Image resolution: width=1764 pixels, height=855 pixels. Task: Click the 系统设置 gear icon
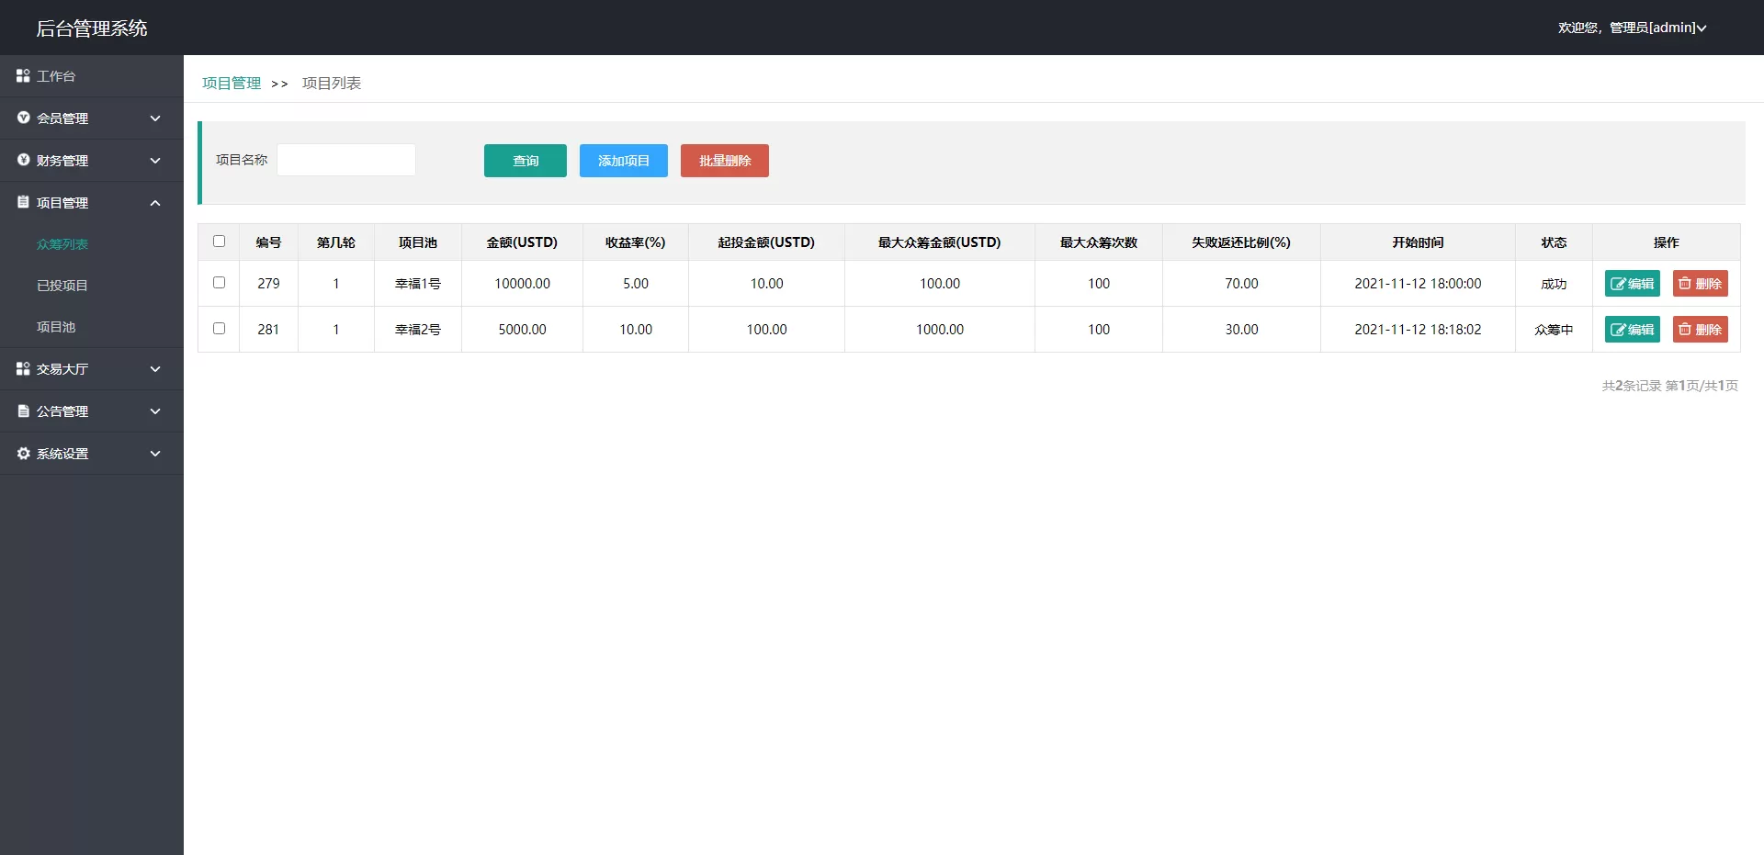click(23, 454)
